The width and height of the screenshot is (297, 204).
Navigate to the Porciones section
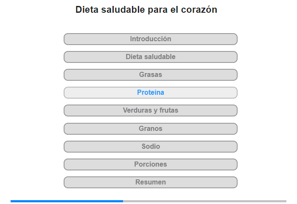[x=150, y=164]
